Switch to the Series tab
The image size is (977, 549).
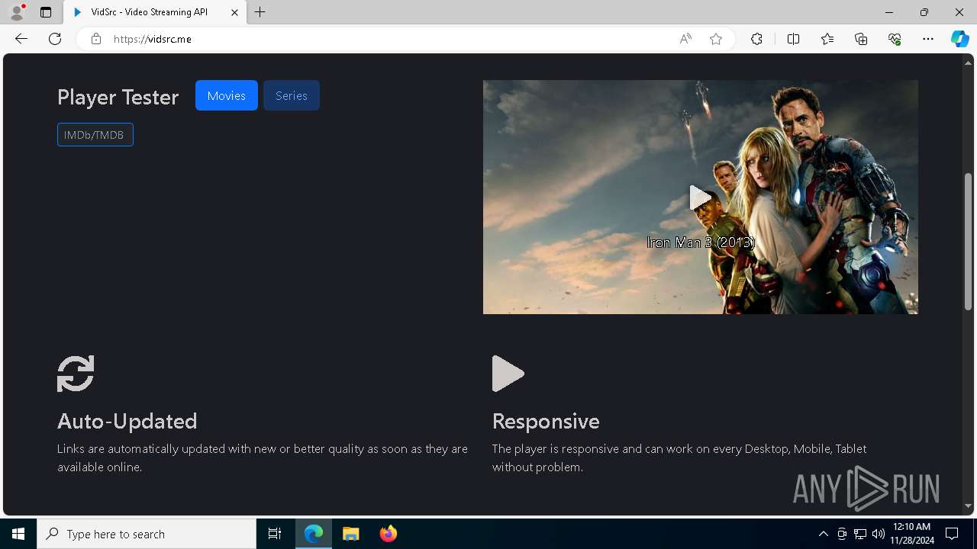292,95
